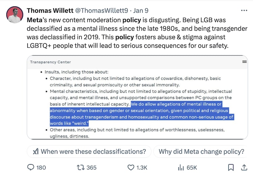Open Thomas Willett's profile picture
The width and height of the screenshot is (253, 176).
point(15,15)
